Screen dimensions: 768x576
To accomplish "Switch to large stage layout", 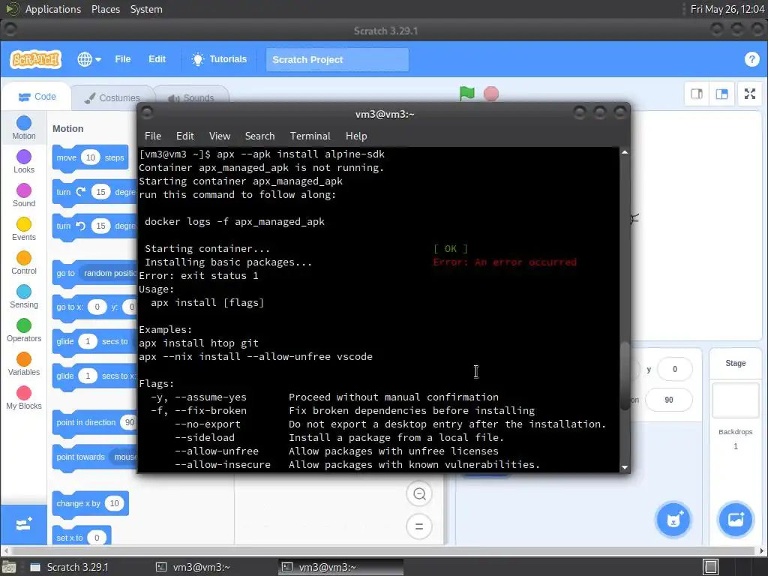I will click(x=721, y=94).
